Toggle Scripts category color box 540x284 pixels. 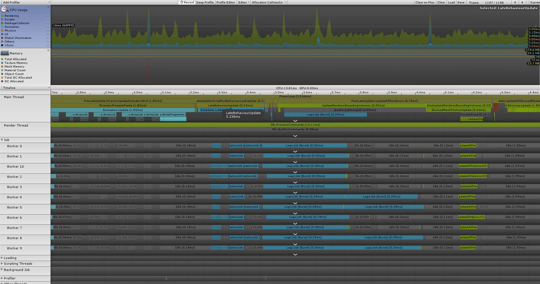pyautogui.click(x=2, y=20)
